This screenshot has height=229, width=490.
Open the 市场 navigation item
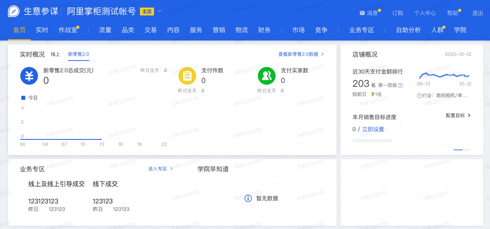[x=299, y=30]
